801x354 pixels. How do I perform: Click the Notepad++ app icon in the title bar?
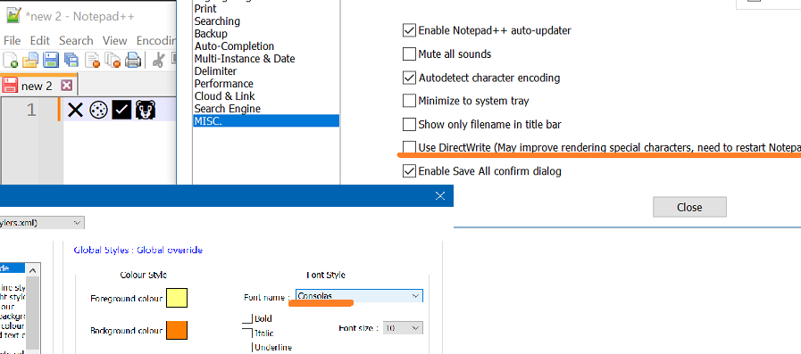click(13, 15)
